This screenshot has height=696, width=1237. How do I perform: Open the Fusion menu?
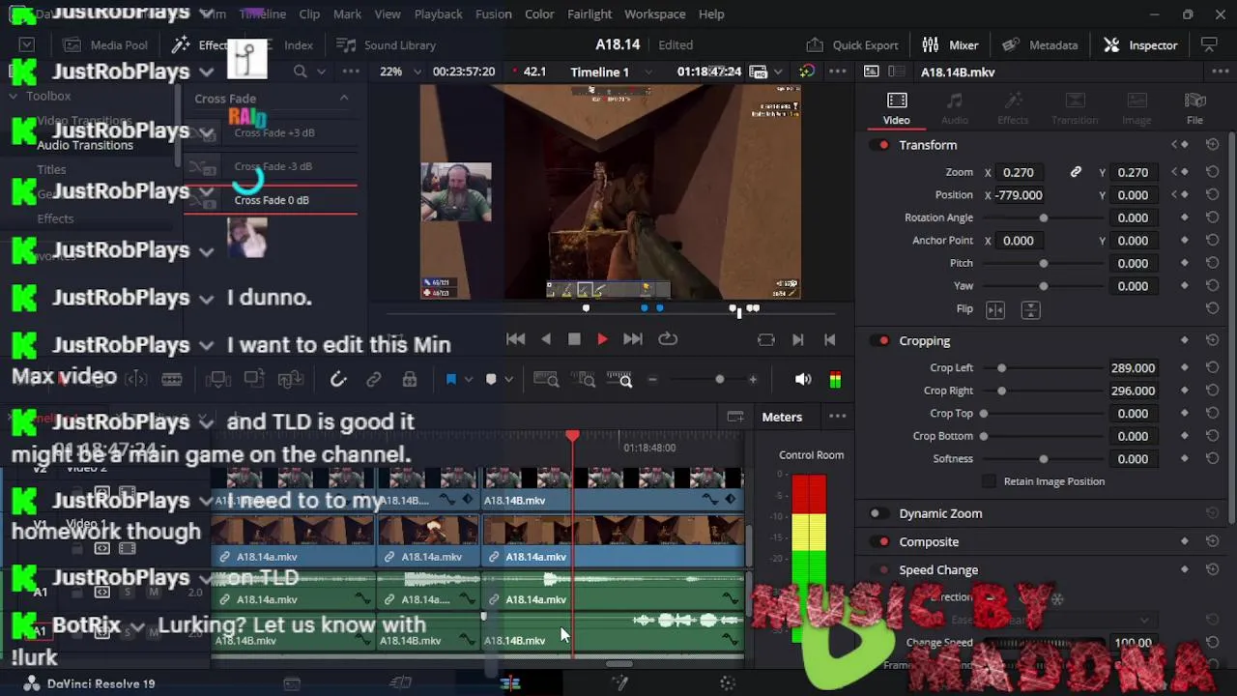coord(493,14)
